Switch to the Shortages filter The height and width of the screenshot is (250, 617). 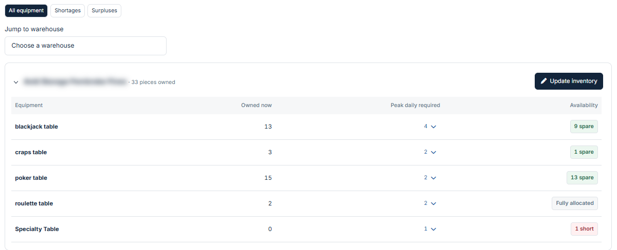tap(67, 11)
